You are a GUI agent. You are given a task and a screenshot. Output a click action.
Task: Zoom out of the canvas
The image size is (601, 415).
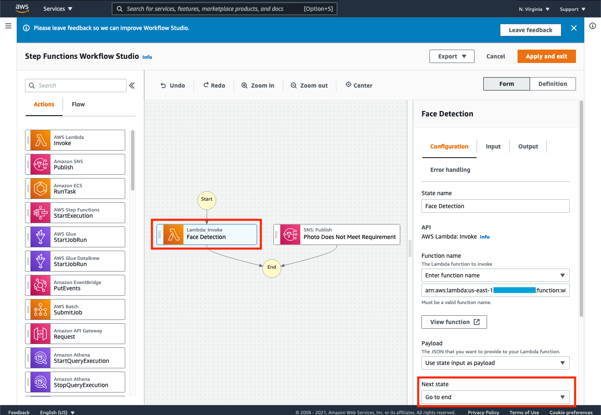click(x=309, y=86)
